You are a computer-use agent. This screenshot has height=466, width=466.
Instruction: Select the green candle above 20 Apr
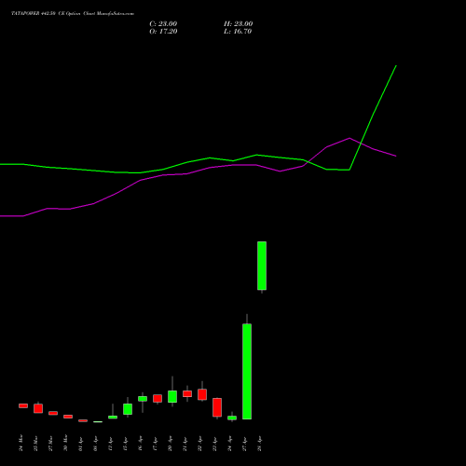pos(172,396)
